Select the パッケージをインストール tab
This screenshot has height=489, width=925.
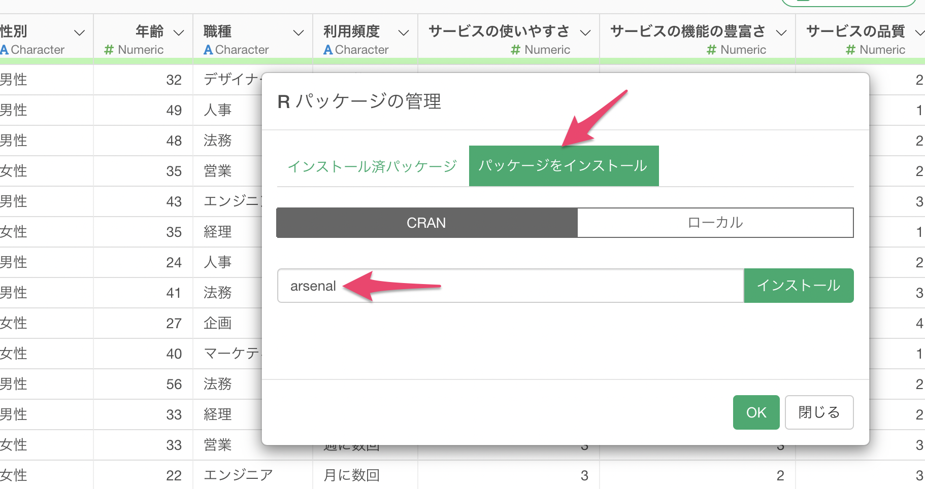pyautogui.click(x=564, y=166)
